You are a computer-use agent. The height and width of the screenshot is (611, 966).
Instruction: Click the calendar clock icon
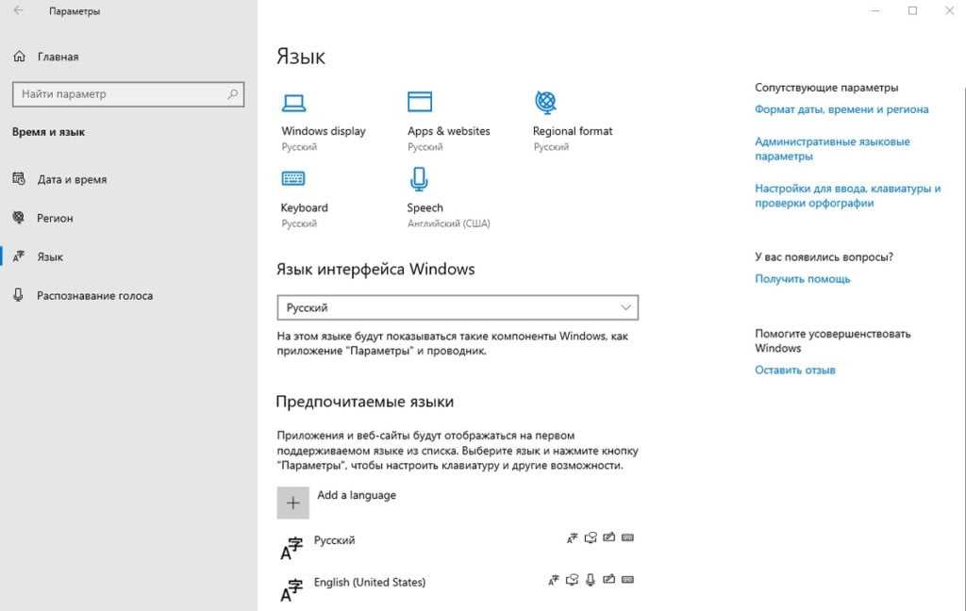19,178
